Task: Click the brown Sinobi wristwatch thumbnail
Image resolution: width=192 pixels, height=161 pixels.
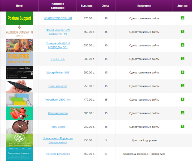Action: [19, 127]
